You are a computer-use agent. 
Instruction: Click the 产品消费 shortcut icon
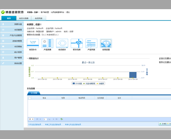(x=47, y=43)
